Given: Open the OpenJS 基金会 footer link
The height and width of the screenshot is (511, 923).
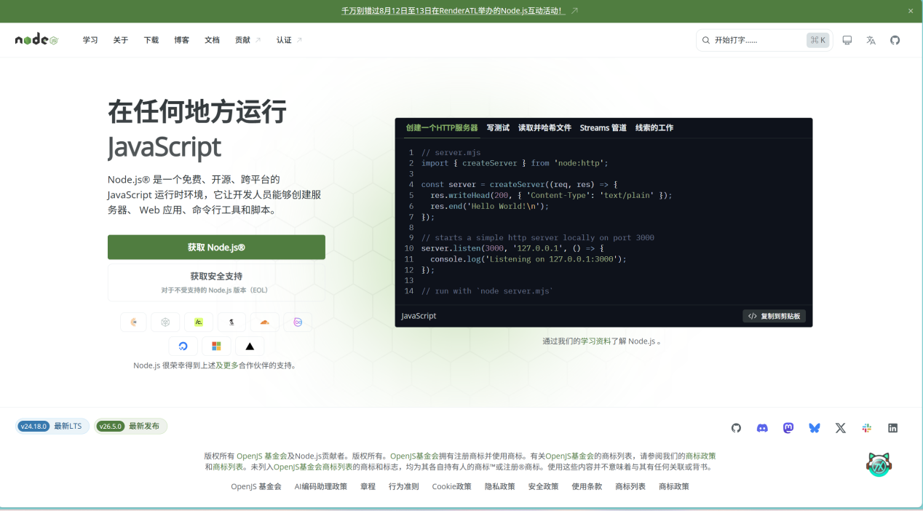Looking at the screenshot, I should [256, 486].
